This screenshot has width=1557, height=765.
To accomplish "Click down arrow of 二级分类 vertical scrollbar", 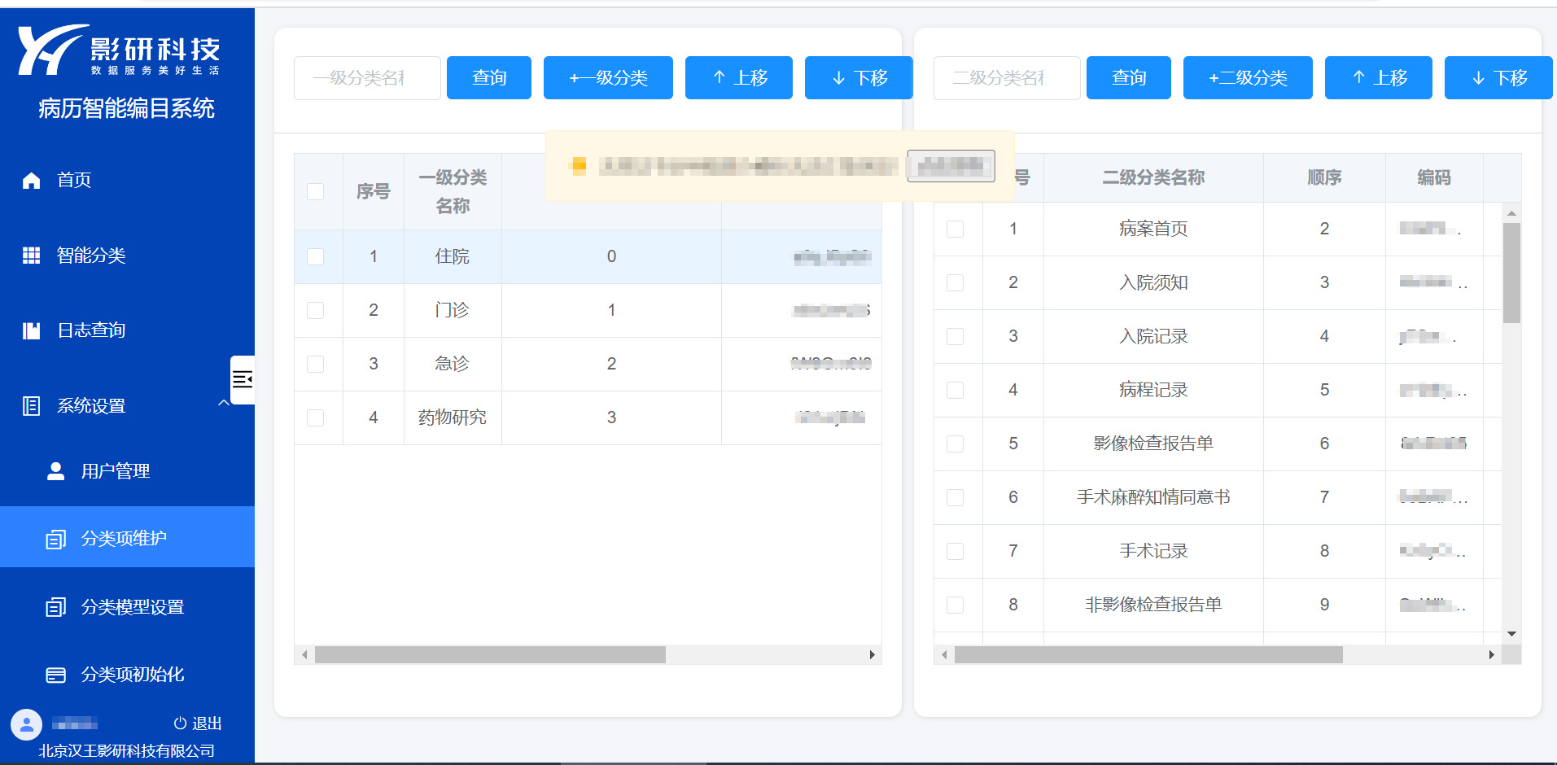I will click(1511, 634).
